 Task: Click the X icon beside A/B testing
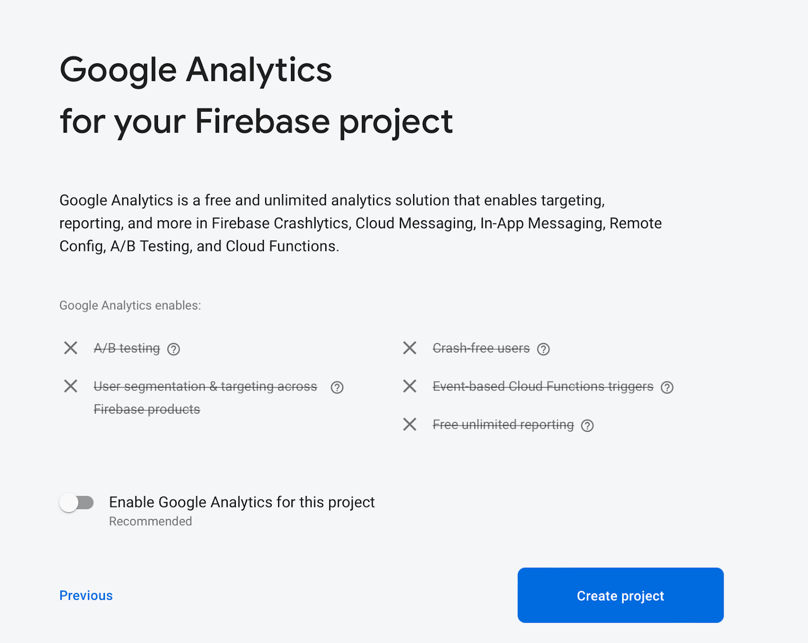(x=71, y=348)
